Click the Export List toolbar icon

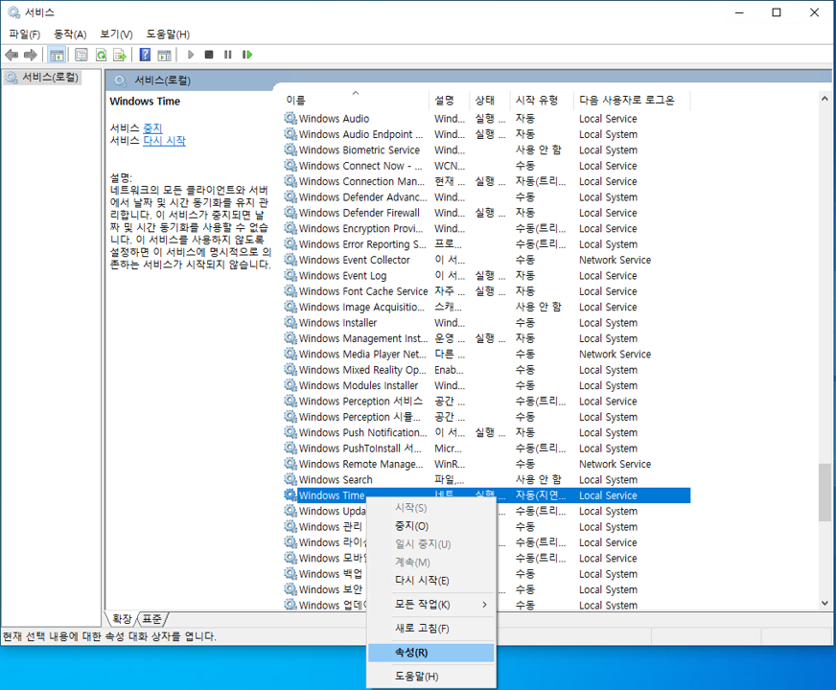click(120, 56)
